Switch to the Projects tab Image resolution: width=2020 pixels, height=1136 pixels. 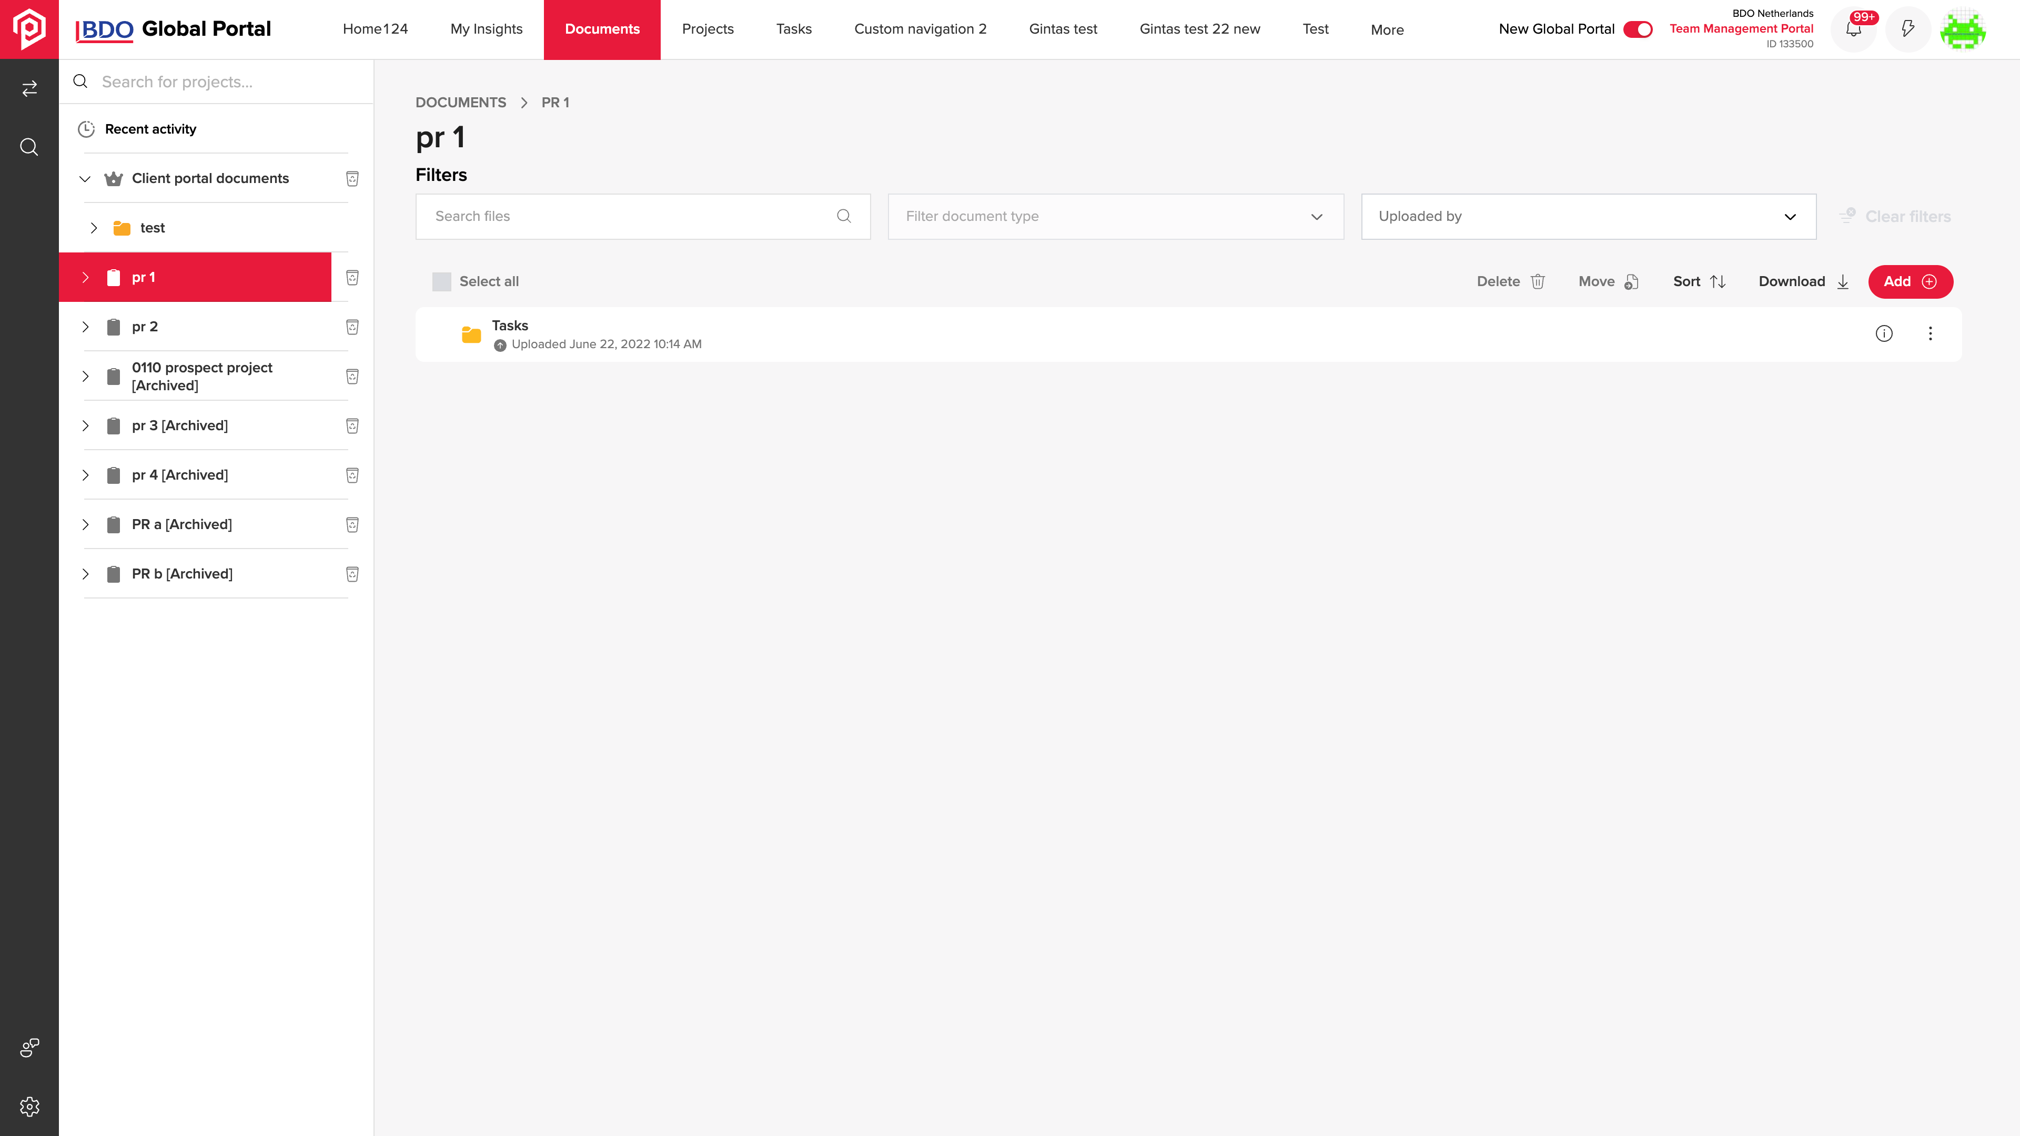[708, 29]
